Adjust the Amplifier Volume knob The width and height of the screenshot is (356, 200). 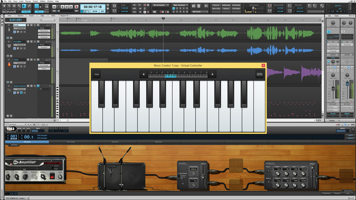[43, 177]
